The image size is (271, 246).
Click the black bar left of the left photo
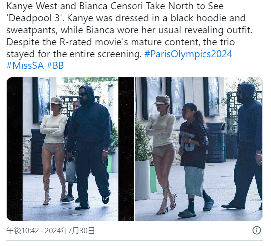pyautogui.click(x=15, y=149)
